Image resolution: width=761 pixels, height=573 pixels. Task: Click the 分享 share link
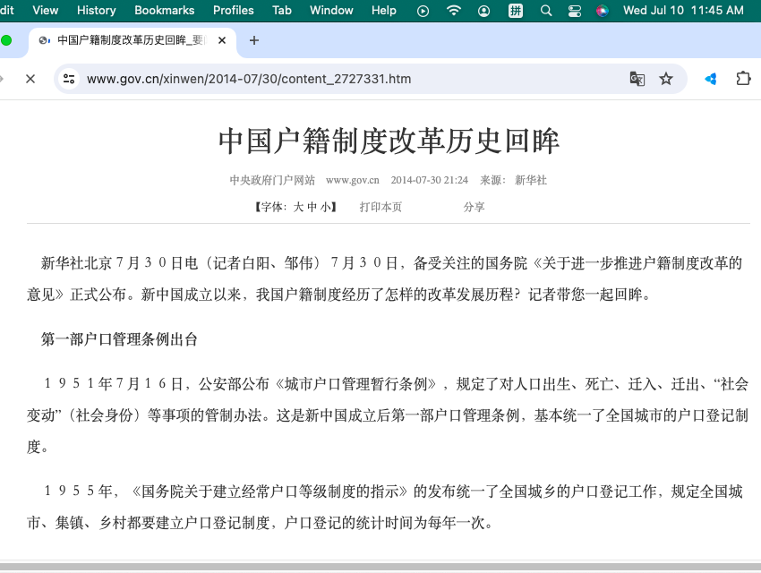tap(474, 207)
